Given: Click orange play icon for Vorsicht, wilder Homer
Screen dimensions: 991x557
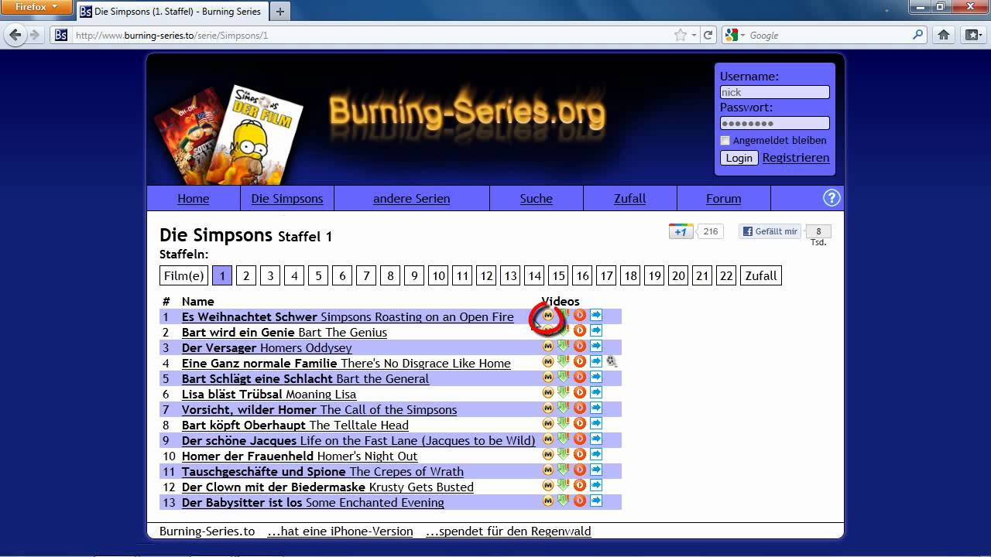Looking at the screenshot, I should click(x=579, y=408).
